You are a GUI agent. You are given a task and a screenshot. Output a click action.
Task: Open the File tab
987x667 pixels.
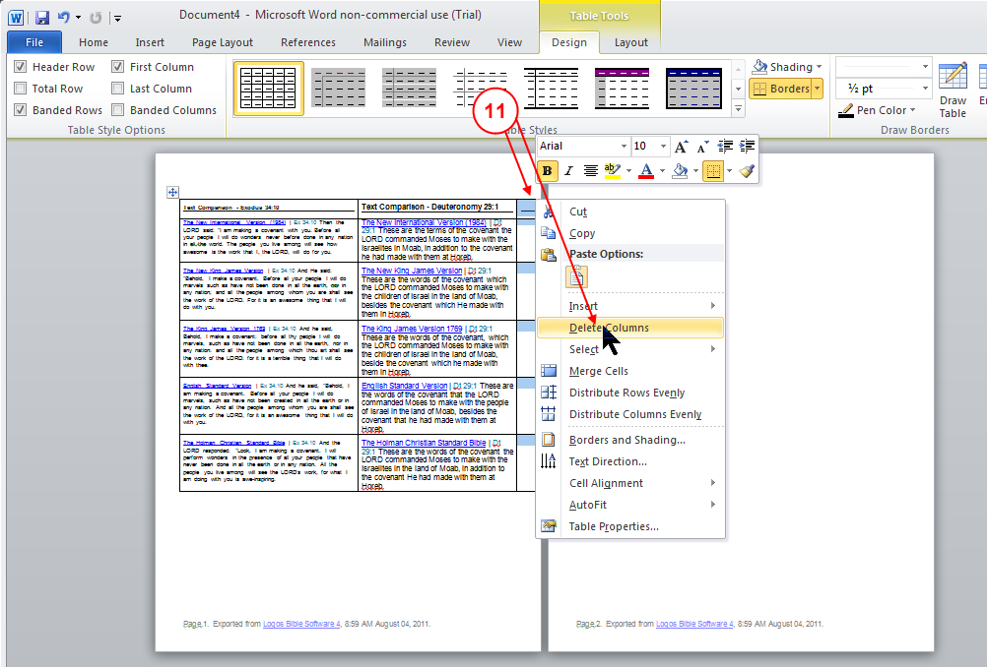coord(34,42)
